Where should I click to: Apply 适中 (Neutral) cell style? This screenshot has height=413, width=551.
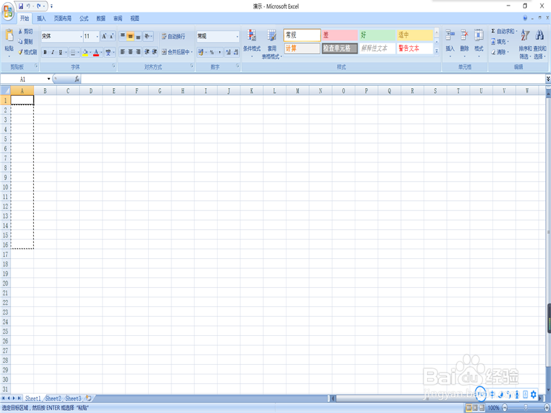(415, 35)
